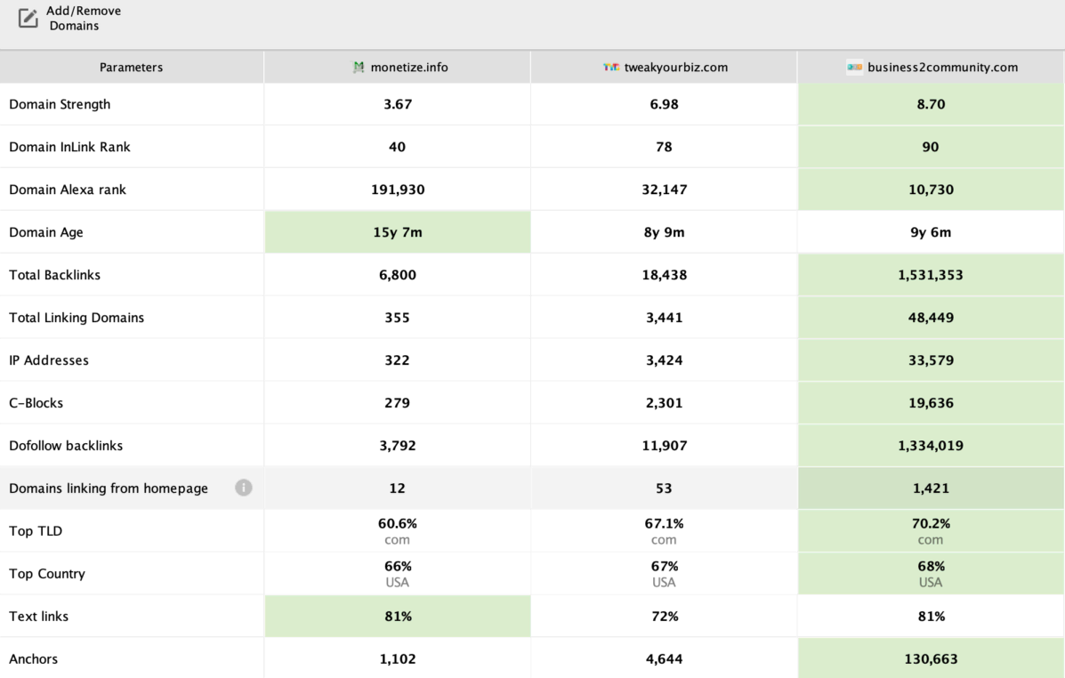Select Alexa rank value 10,730
1065x678 pixels.
click(x=932, y=190)
